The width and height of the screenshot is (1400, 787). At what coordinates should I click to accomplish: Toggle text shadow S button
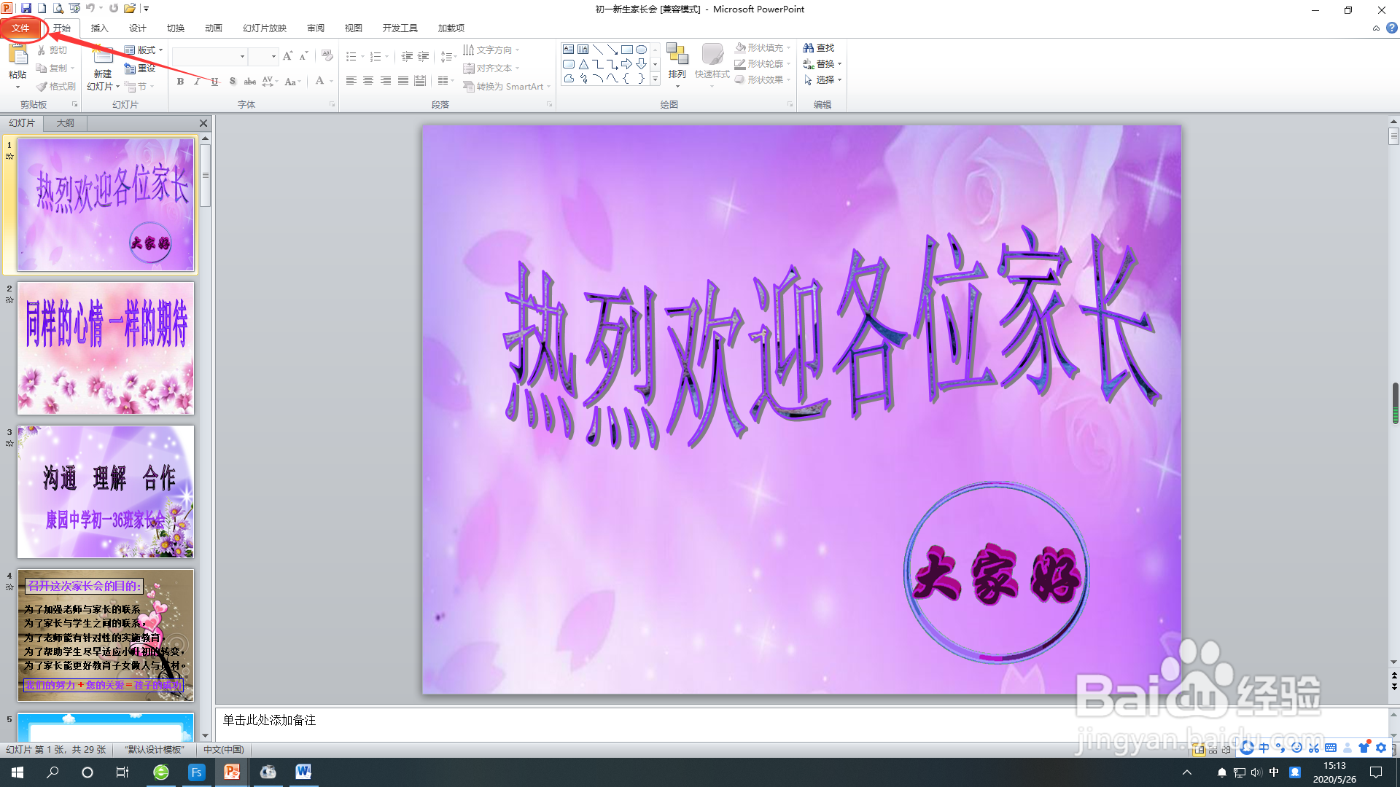click(x=232, y=82)
